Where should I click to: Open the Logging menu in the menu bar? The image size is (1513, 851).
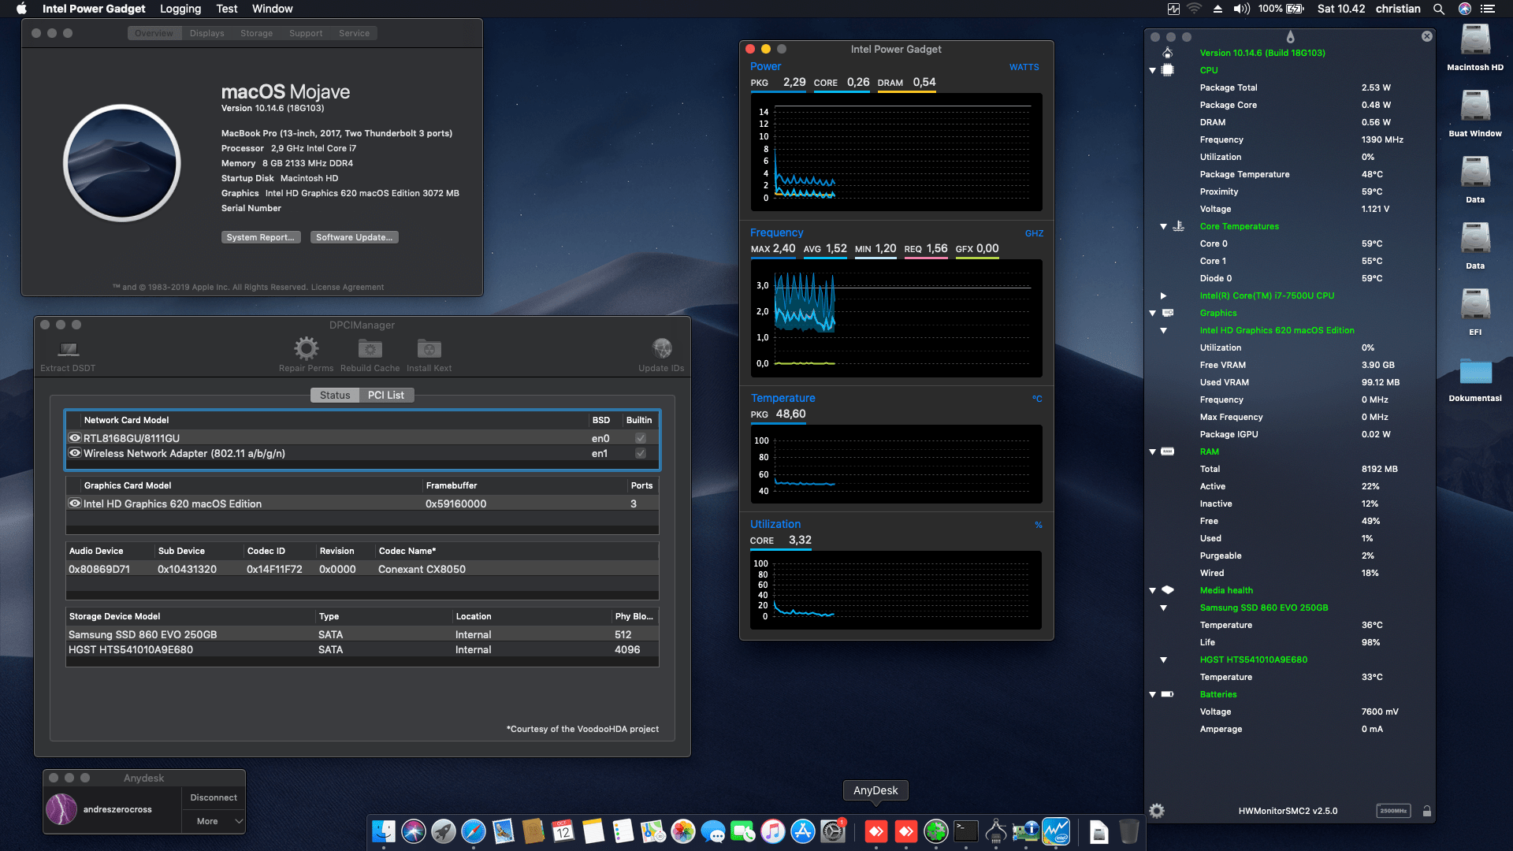pos(180,9)
